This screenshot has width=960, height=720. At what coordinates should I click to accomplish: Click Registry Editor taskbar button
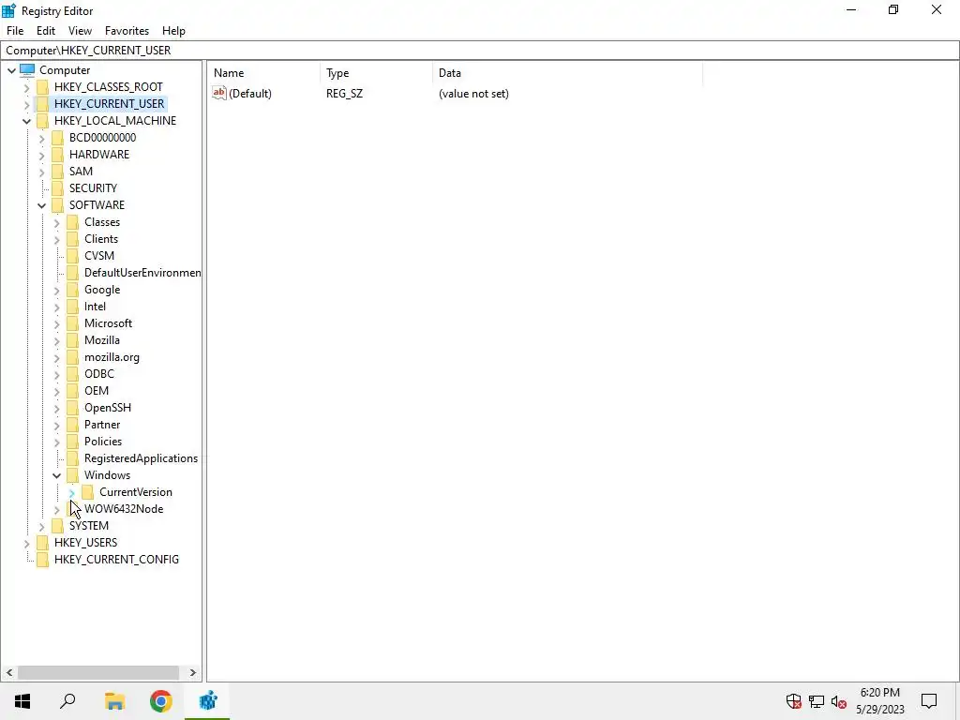(x=207, y=701)
